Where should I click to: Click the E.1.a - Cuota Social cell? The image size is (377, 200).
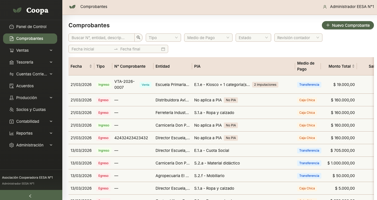coord(212,151)
